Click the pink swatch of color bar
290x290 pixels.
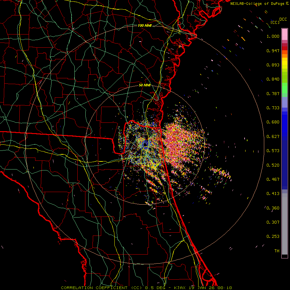pos(285,34)
